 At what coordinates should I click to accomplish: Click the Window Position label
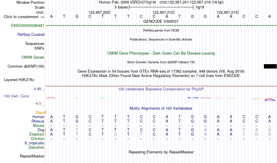coord(30,2)
